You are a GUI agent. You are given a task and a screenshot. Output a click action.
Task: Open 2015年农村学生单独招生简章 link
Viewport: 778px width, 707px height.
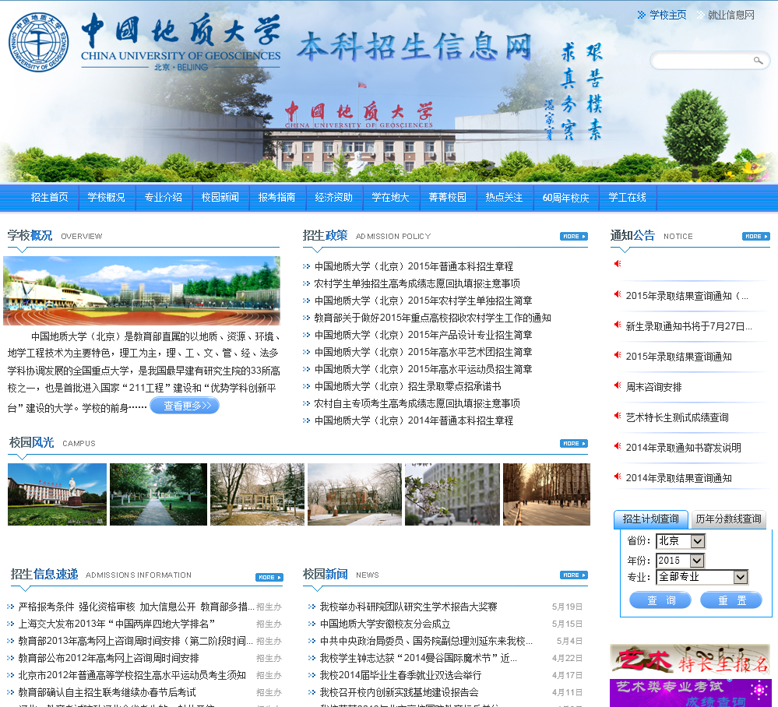[x=423, y=301]
